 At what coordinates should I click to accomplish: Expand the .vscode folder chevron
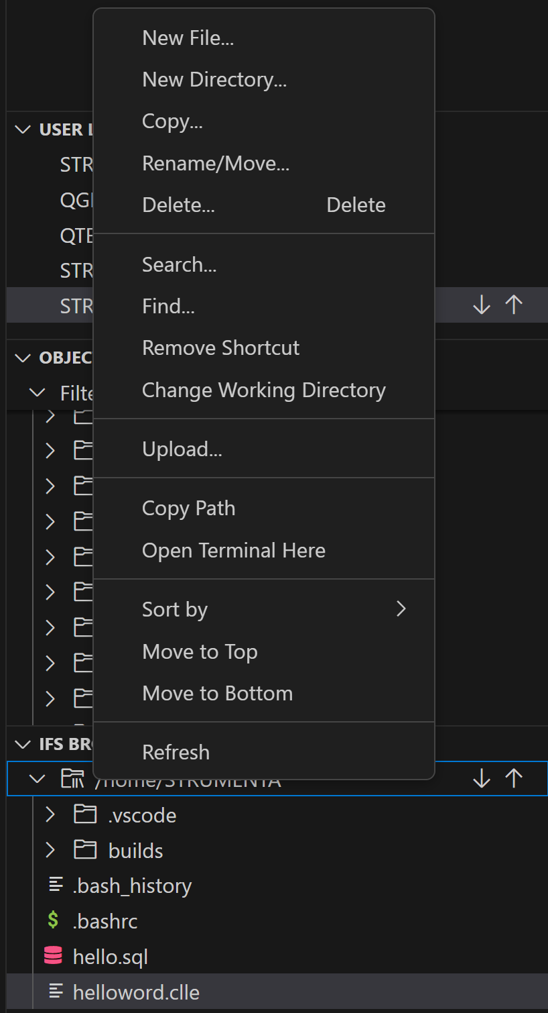[x=50, y=814]
